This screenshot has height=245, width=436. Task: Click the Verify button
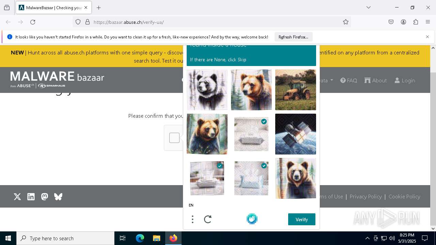point(302,219)
